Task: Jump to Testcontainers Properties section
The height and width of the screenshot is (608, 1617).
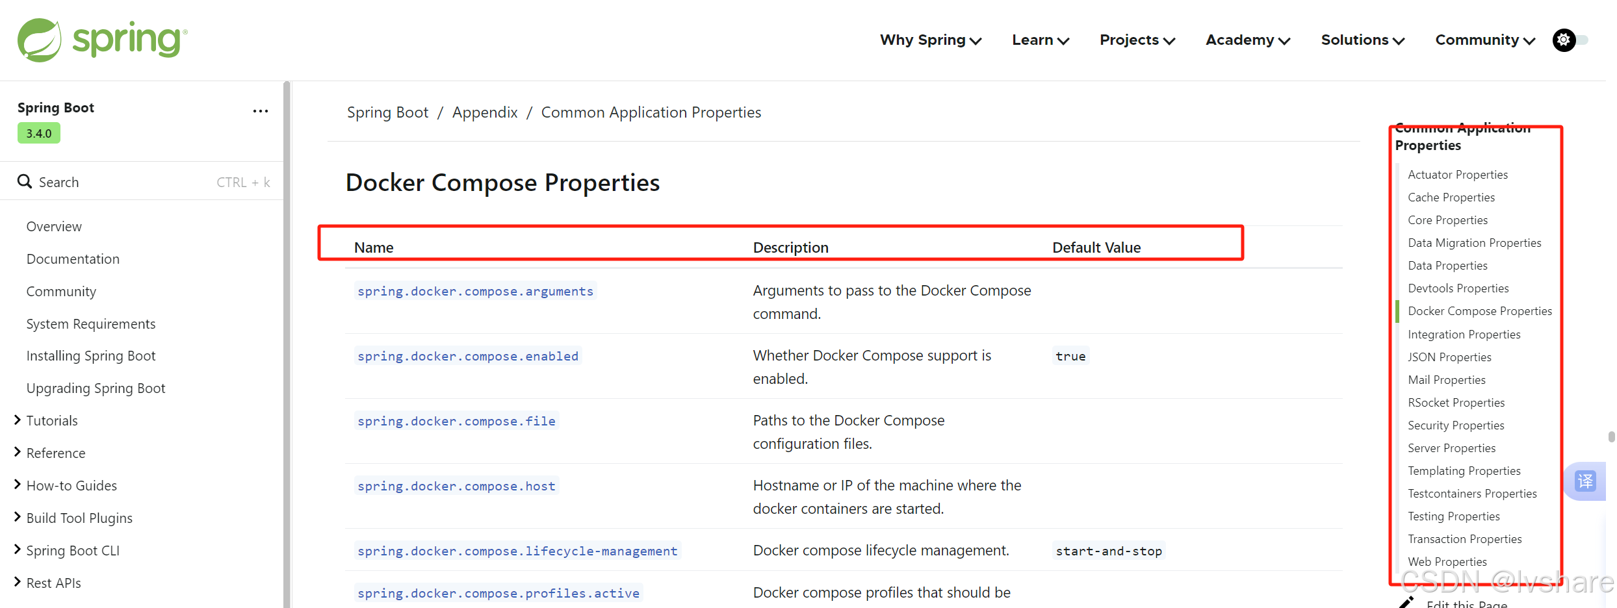Action: [x=1472, y=494]
